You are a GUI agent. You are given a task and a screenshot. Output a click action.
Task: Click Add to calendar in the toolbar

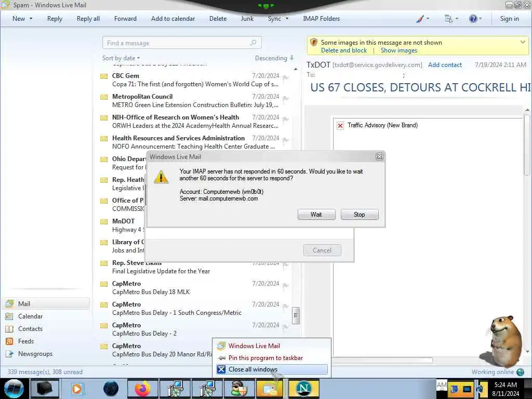pos(173,19)
